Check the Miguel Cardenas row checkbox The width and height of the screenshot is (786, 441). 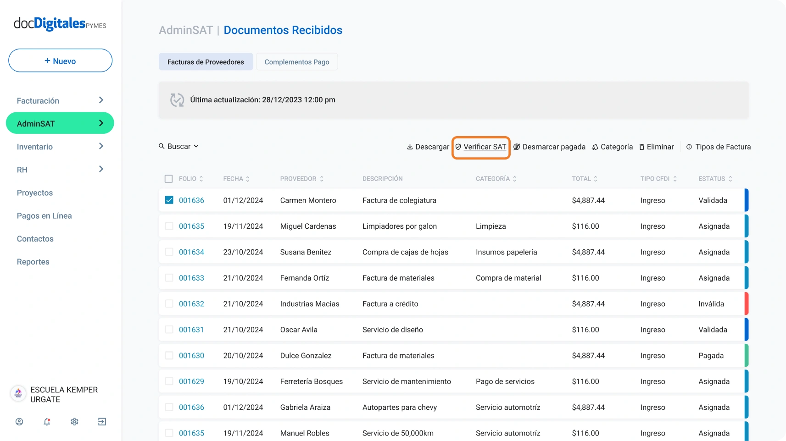click(x=169, y=226)
